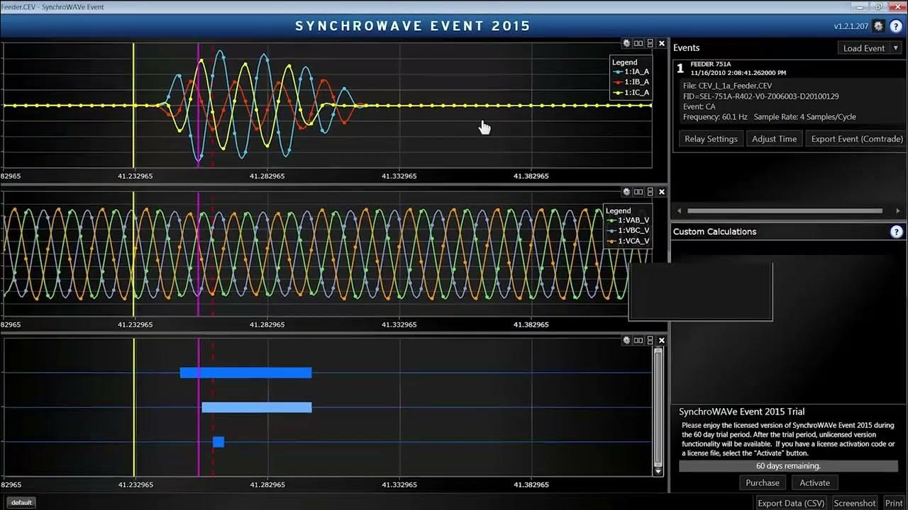The height and width of the screenshot is (510, 908).
Task: Click the Adjust Time button
Action: click(774, 139)
